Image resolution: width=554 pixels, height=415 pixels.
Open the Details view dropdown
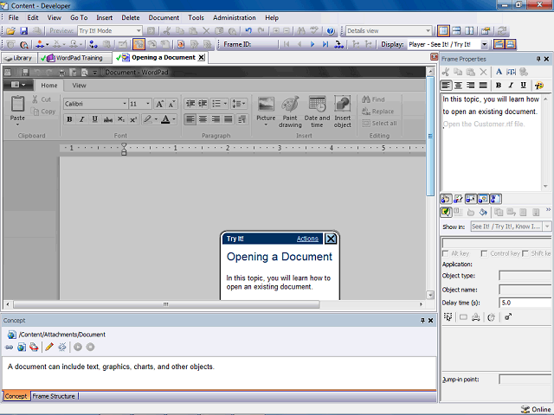[428, 31]
